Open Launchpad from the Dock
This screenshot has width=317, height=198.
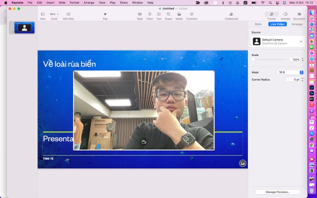point(312,19)
